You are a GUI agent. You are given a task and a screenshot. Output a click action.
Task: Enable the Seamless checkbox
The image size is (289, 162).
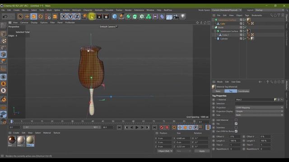pos(236,127)
